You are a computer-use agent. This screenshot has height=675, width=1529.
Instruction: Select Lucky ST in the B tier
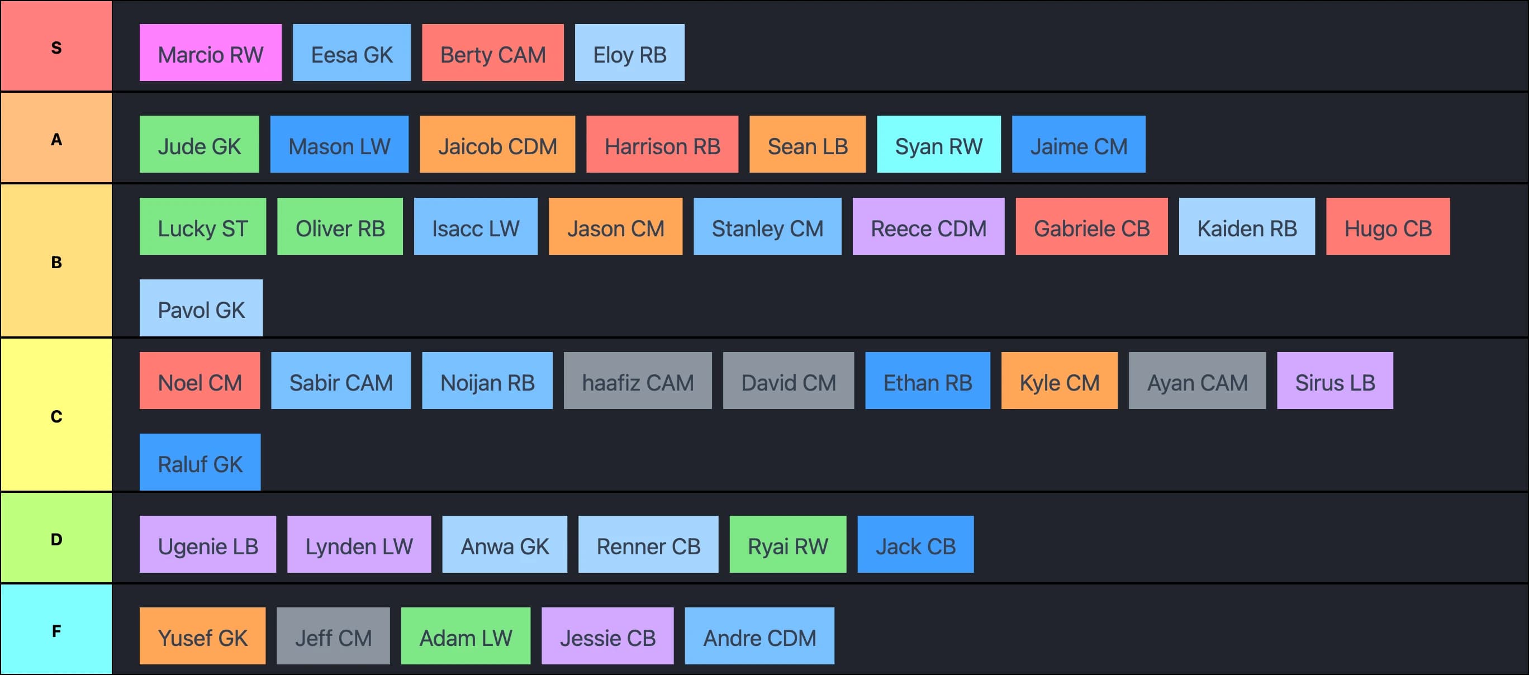pos(202,227)
